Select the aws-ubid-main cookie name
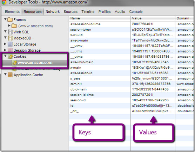The image size is (195, 152). pyautogui.click(x=82, y=62)
